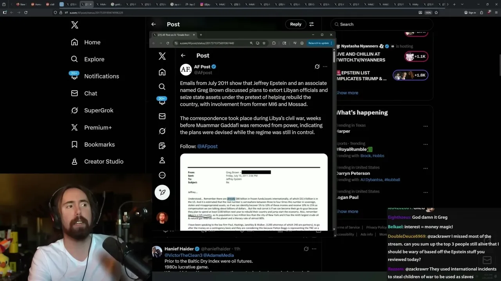Click Show more under the live hosting list
Viewport: 501px width, 281px height.
click(347, 93)
